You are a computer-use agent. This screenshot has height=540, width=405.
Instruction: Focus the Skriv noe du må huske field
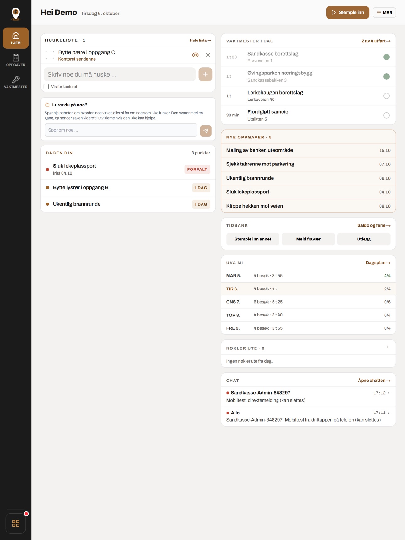tap(120, 74)
